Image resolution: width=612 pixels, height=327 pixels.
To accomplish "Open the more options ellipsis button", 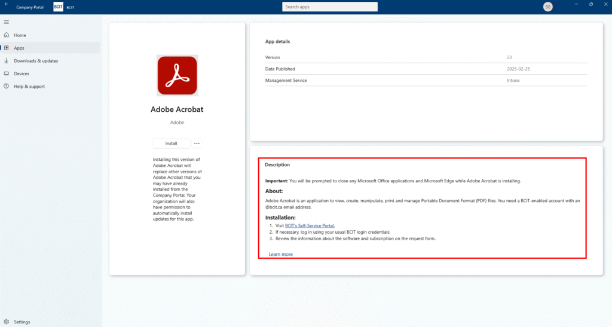I will pyautogui.click(x=197, y=143).
